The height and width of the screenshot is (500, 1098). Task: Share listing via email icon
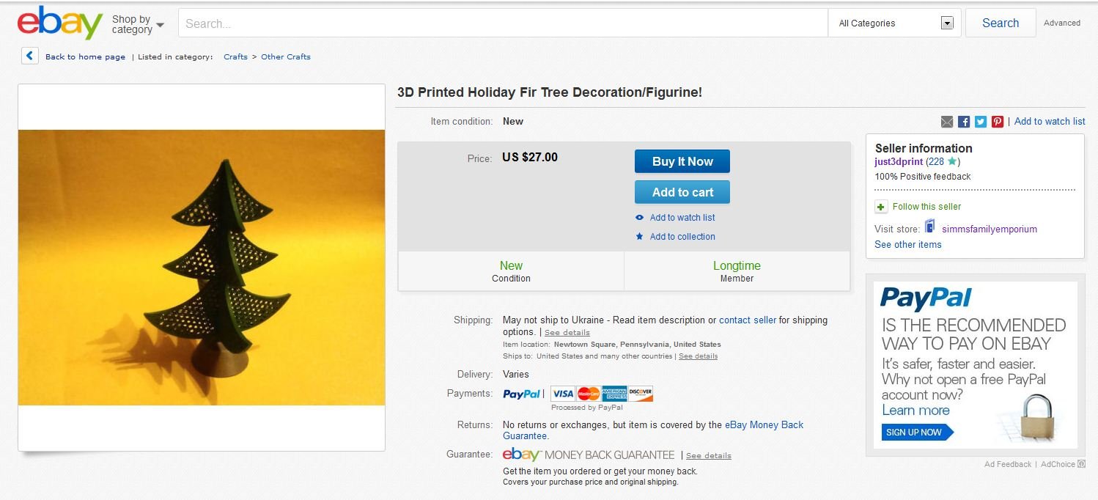point(947,122)
